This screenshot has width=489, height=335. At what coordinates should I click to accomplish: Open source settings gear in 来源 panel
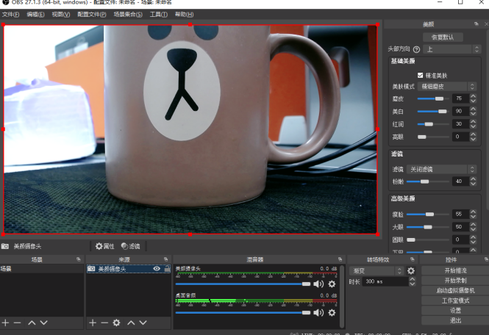[116, 323]
